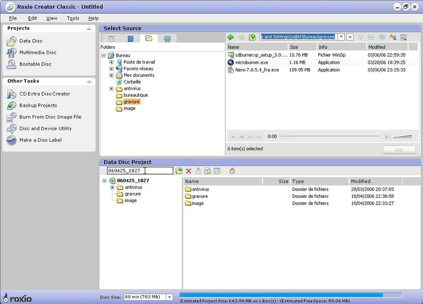423x304 pixels.
Task: Open the View menu
Action: pos(52,18)
